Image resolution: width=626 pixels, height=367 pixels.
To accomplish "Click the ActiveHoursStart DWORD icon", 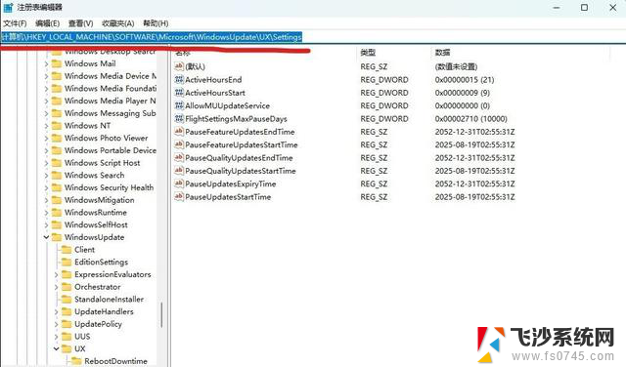I will coord(179,93).
